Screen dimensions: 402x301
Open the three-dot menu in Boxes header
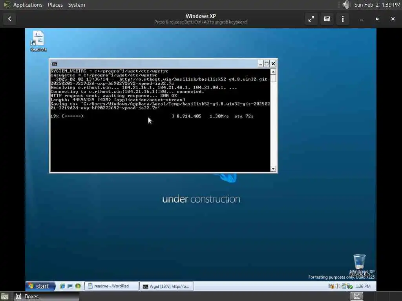(343, 19)
